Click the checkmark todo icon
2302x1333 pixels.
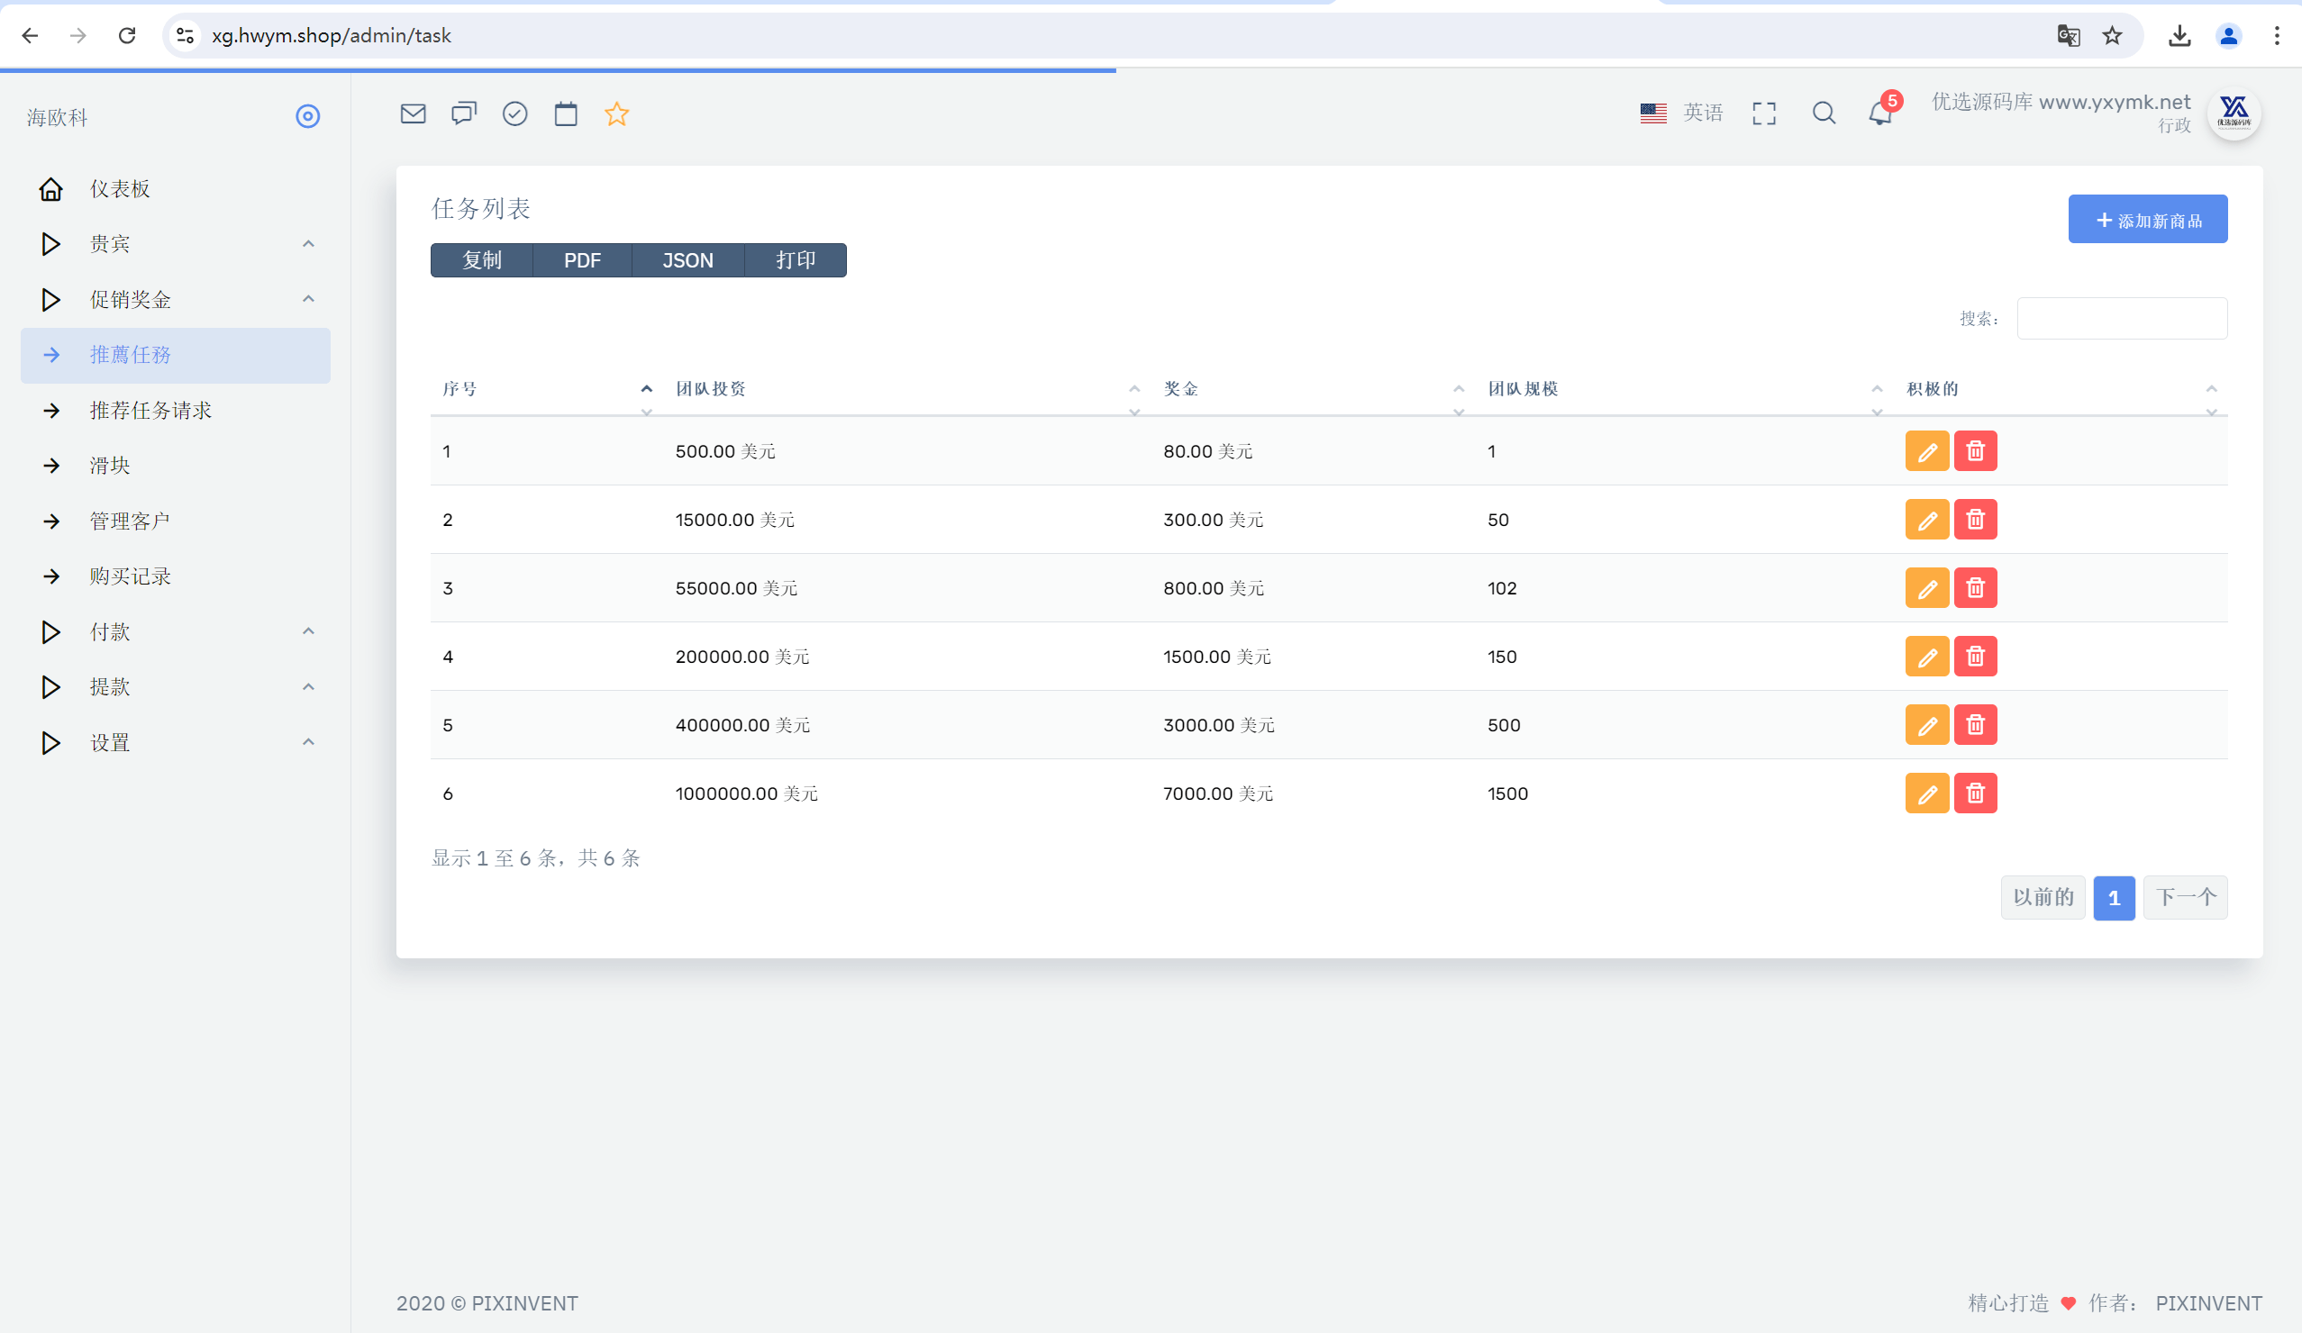point(515,114)
